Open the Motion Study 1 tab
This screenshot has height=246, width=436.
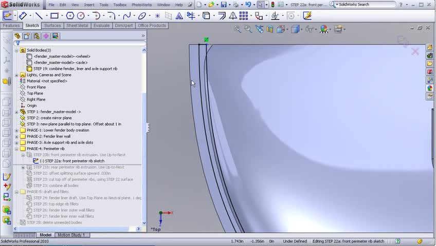71,235
